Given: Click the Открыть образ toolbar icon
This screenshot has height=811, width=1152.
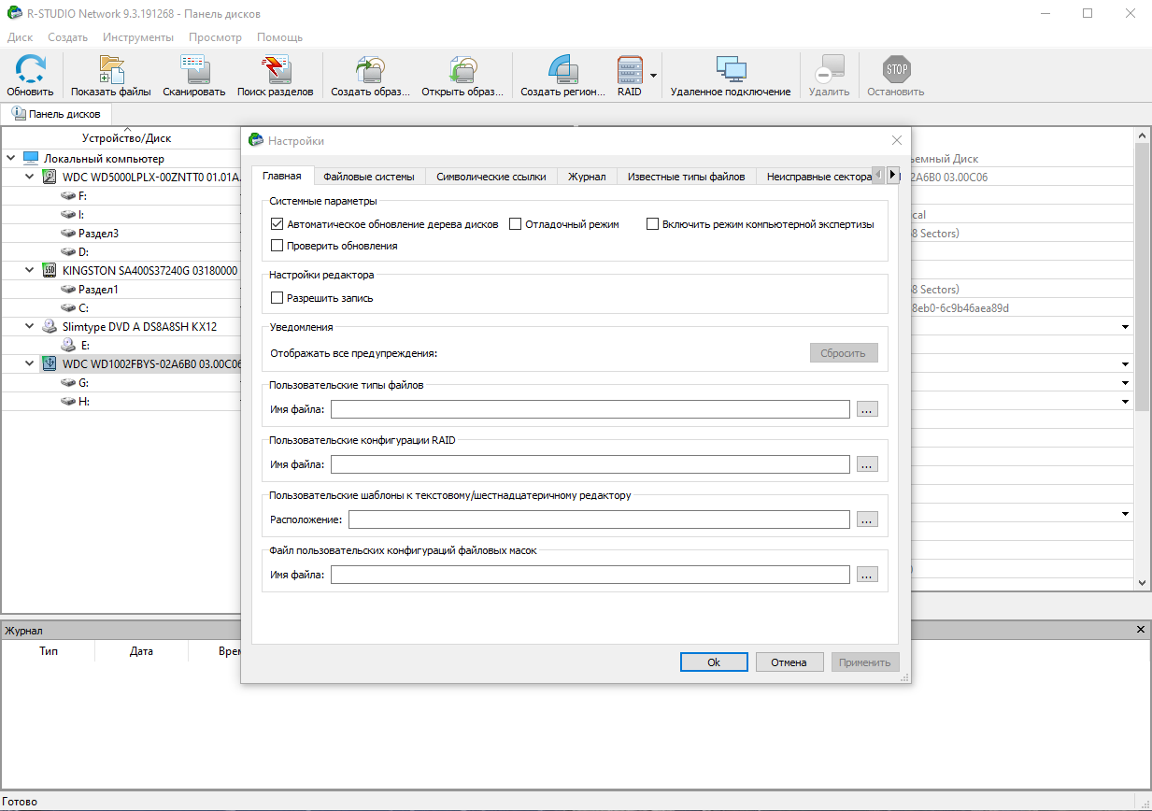Looking at the screenshot, I should (463, 76).
